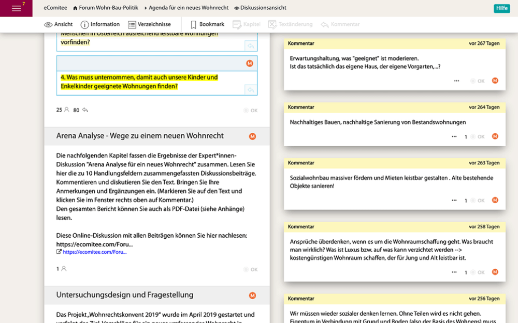Click the Kommentar toolbar item

340,24
